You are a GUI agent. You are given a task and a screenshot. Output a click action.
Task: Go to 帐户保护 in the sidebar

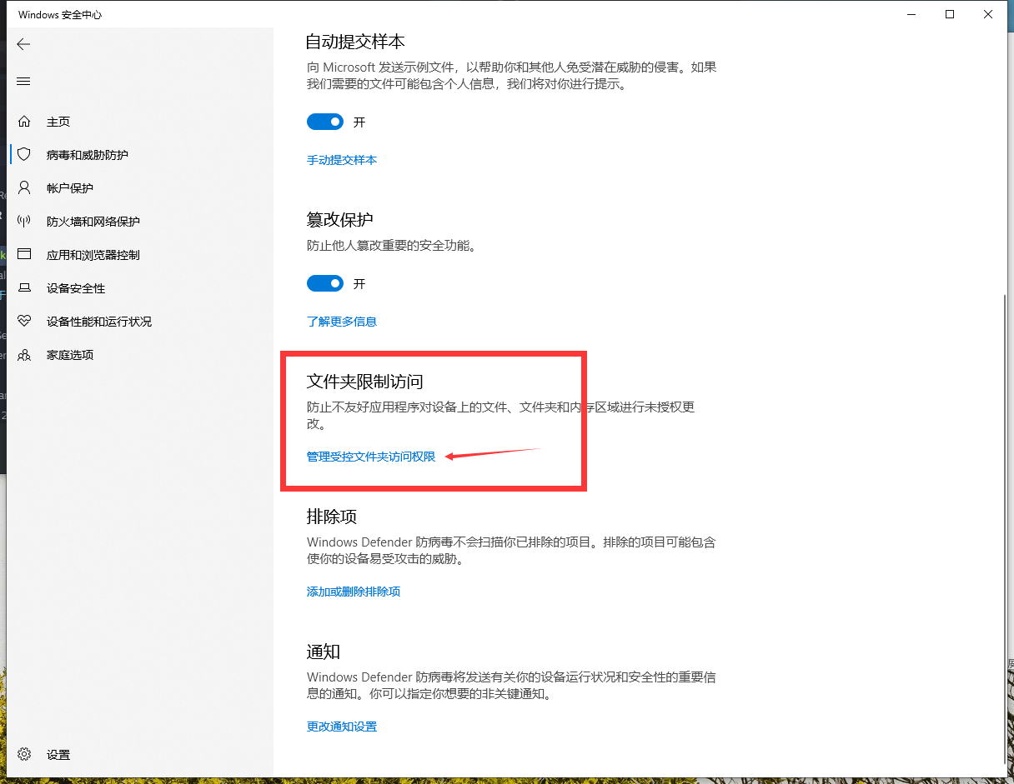point(70,188)
